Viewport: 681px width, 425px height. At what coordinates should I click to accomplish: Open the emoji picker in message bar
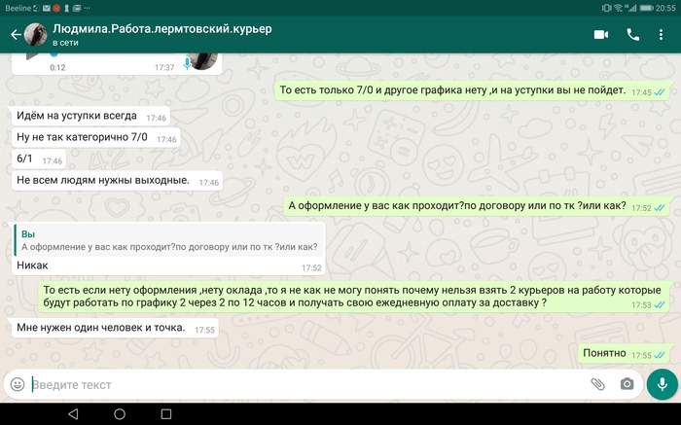point(18,384)
